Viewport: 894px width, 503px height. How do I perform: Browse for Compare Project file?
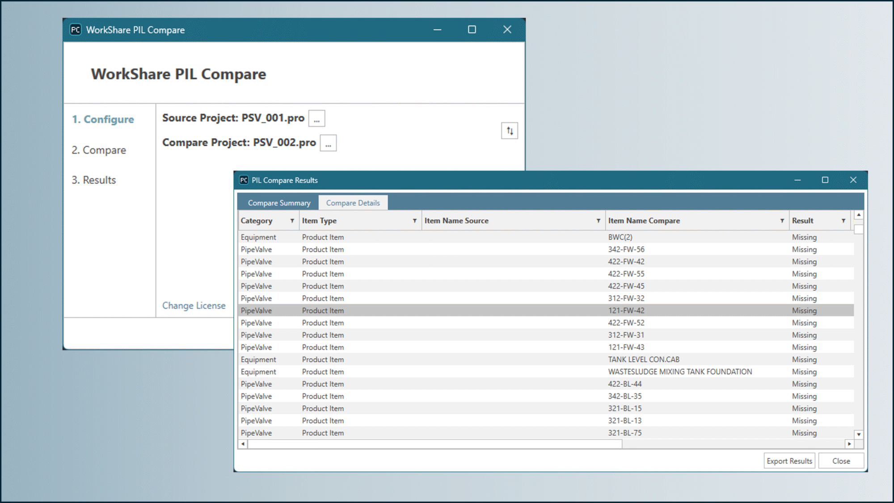pos(328,143)
